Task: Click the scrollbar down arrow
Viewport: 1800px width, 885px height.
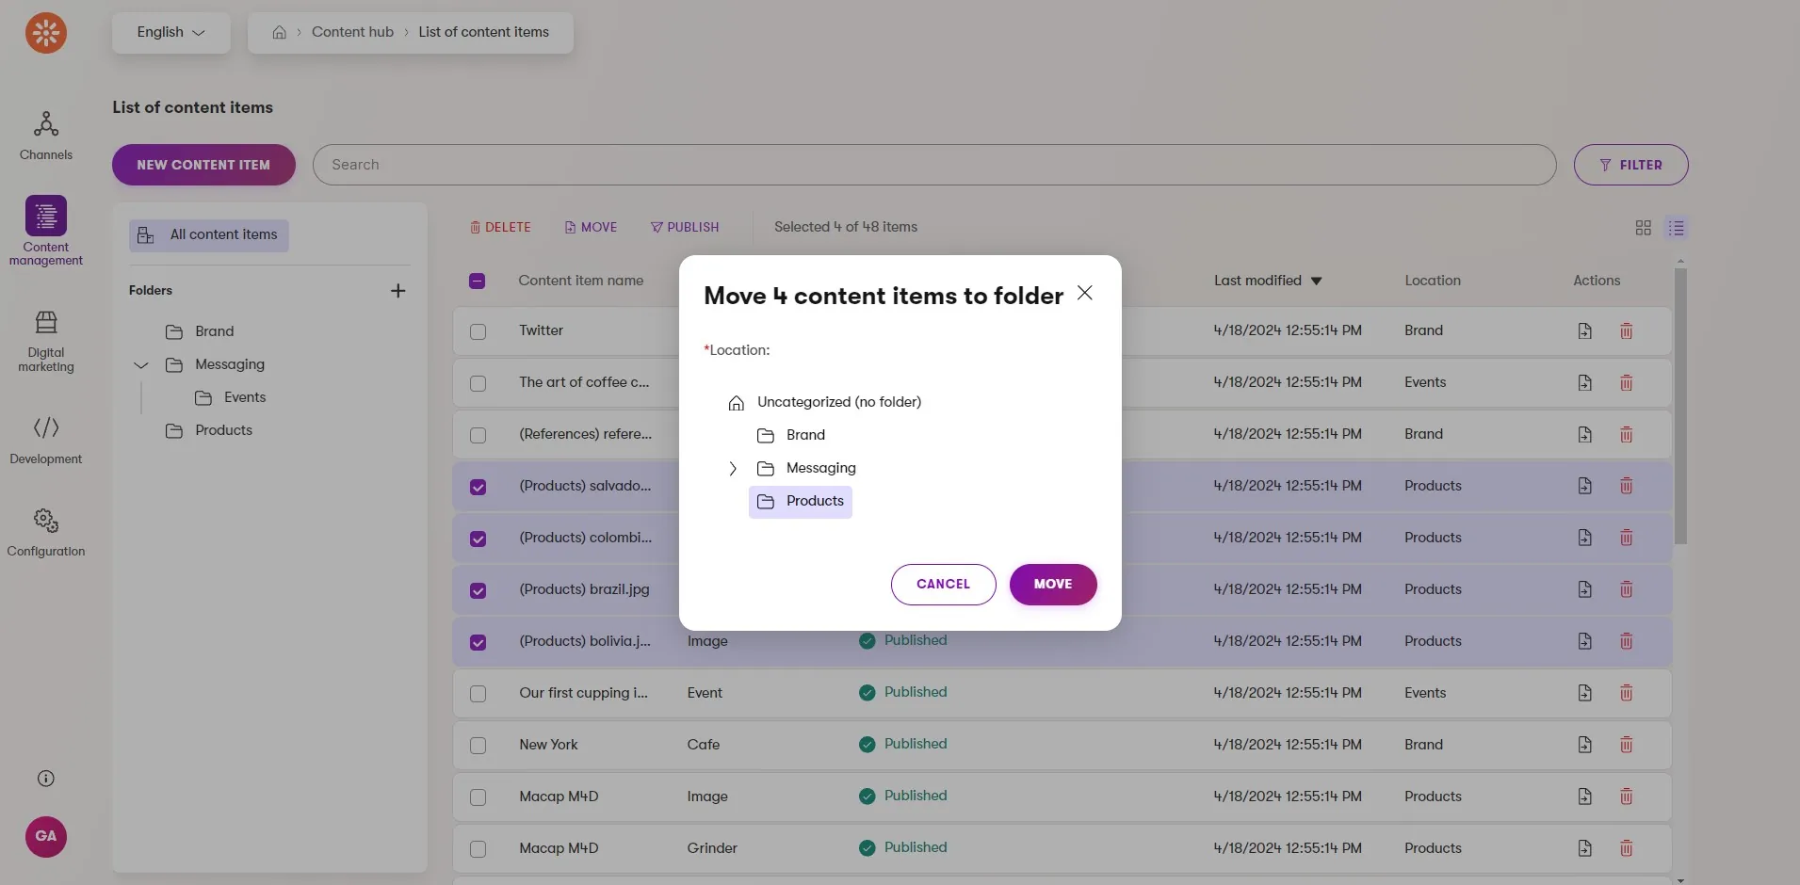Action: 1680,879
